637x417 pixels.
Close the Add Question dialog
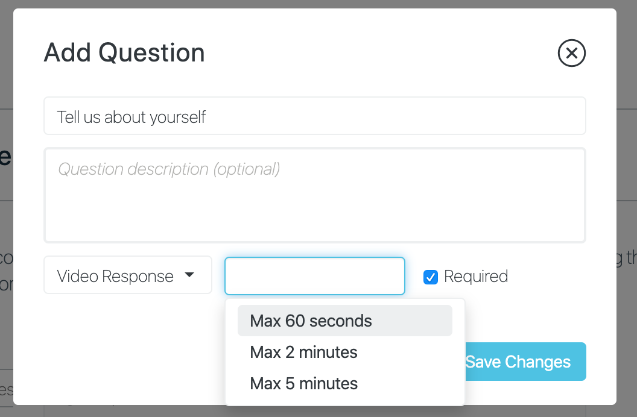point(572,53)
